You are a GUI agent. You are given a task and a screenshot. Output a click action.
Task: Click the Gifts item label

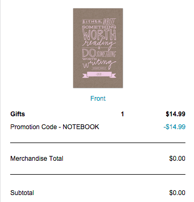(18, 114)
